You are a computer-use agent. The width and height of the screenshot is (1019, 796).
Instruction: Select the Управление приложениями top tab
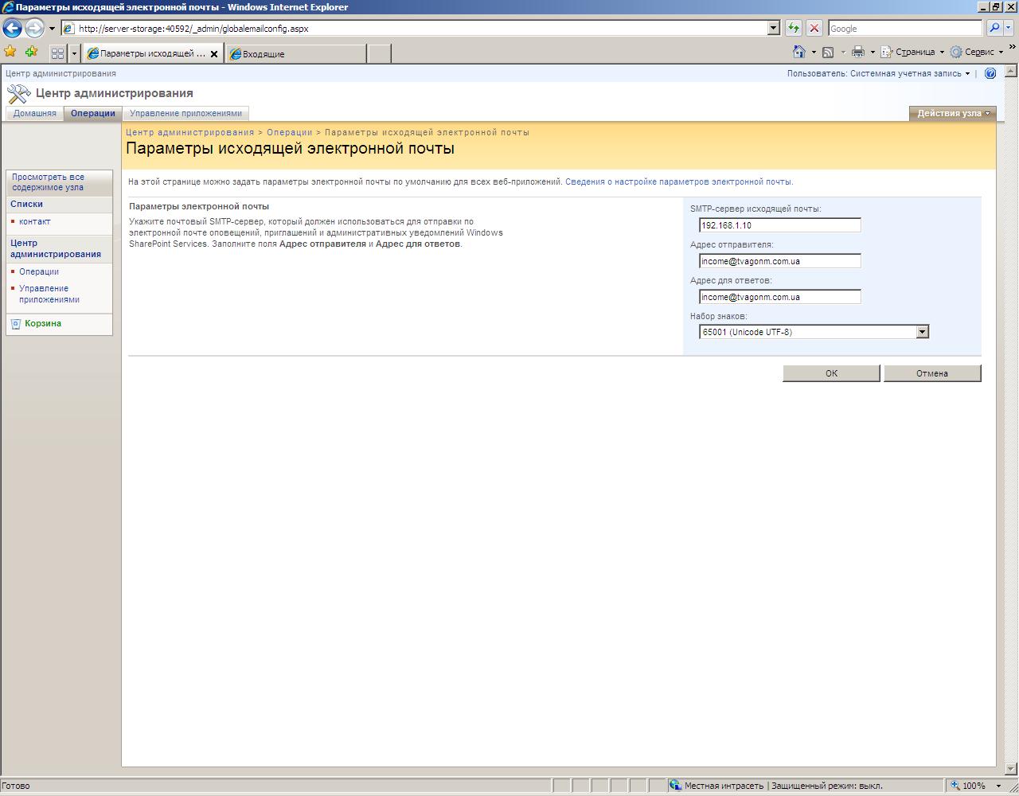(x=185, y=113)
